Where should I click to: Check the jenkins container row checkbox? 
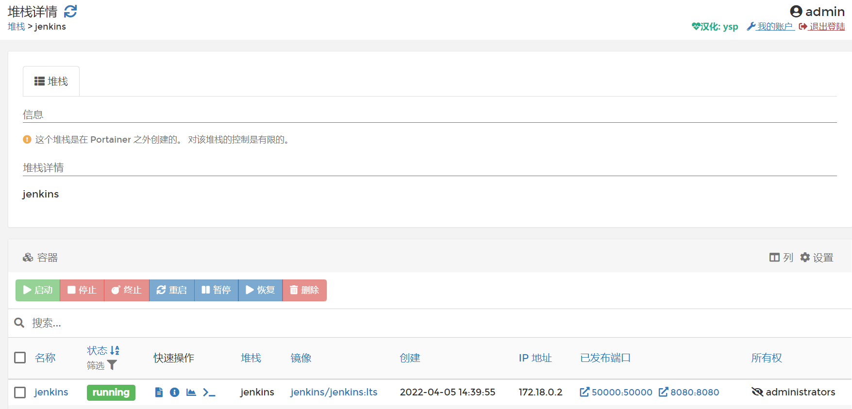pyautogui.click(x=20, y=392)
